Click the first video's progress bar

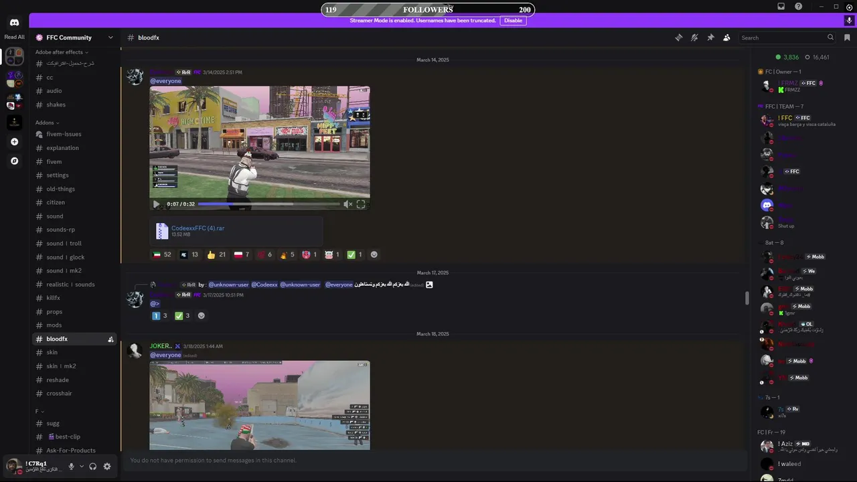click(268, 204)
